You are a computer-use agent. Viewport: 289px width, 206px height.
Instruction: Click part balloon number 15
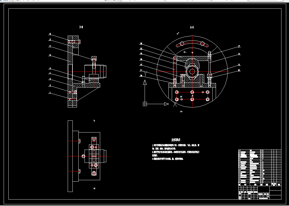point(141,49)
